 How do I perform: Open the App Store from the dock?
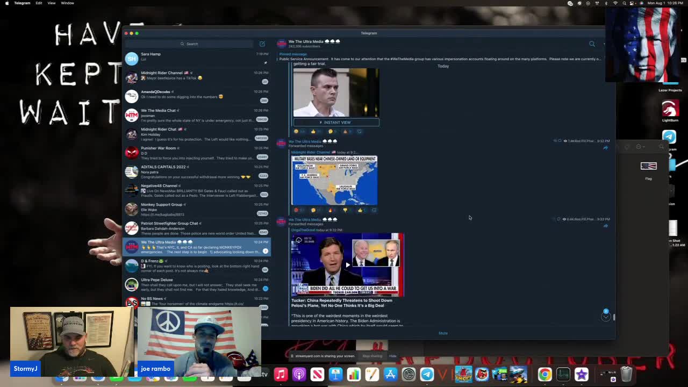[x=390, y=374]
